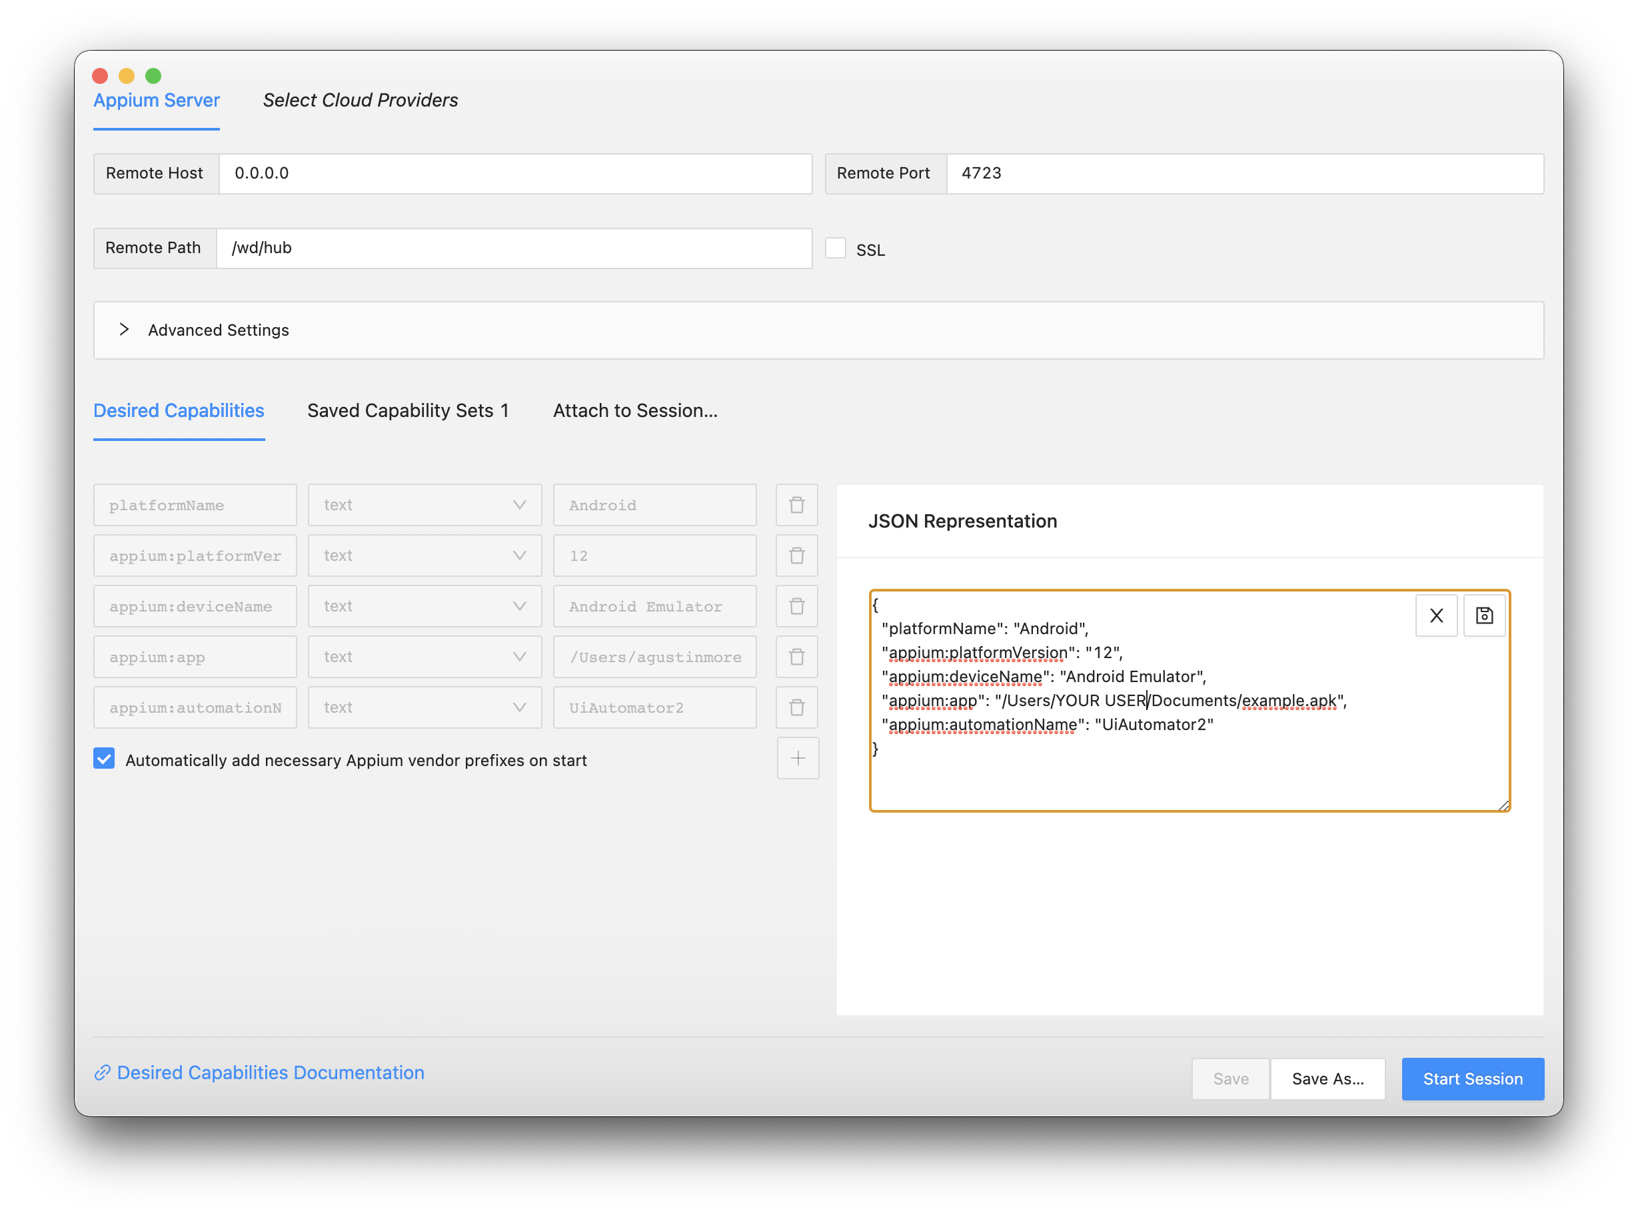Uncheck automatically add Appium vendor prefixes
This screenshot has width=1638, height=1215.
click(x=105, y=759)
